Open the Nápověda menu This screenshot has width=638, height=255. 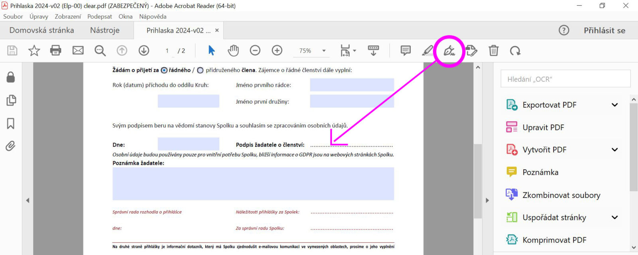click(x=153, y=16)
